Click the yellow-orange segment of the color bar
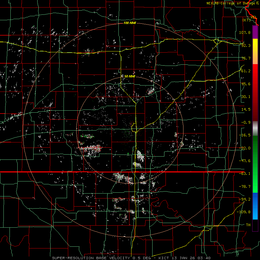 pyautogui.click(x=255, y=51)
